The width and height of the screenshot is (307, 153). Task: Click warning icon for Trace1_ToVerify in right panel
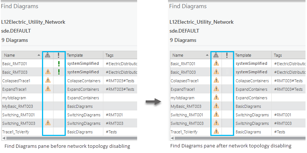[x=216, y=132]
